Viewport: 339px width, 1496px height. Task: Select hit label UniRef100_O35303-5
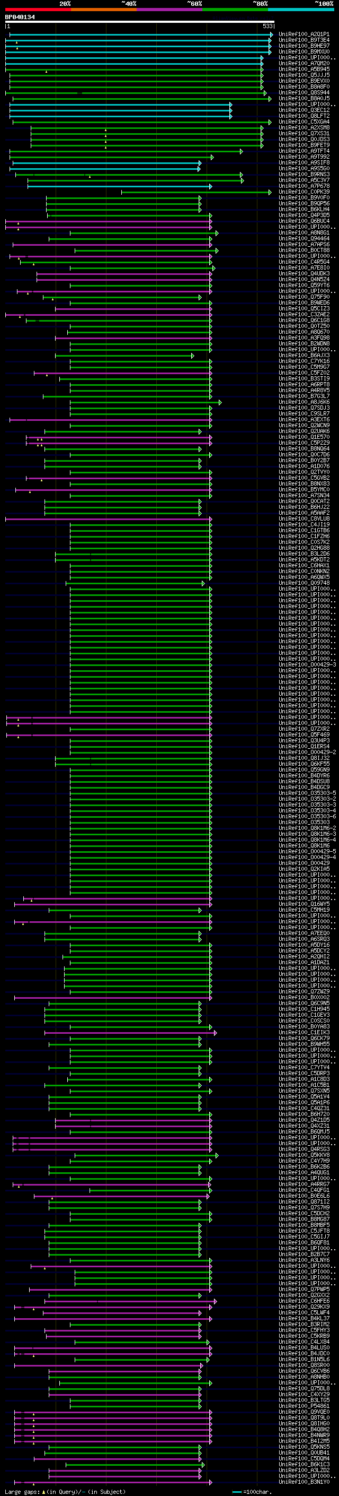307,793
